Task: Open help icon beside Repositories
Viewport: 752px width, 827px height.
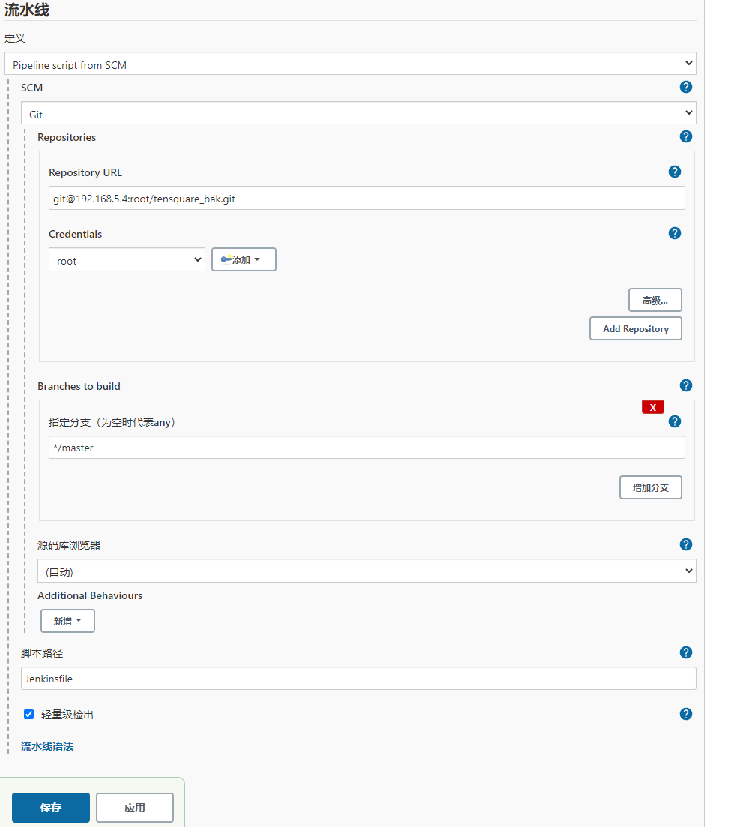Action: [685, 136]
